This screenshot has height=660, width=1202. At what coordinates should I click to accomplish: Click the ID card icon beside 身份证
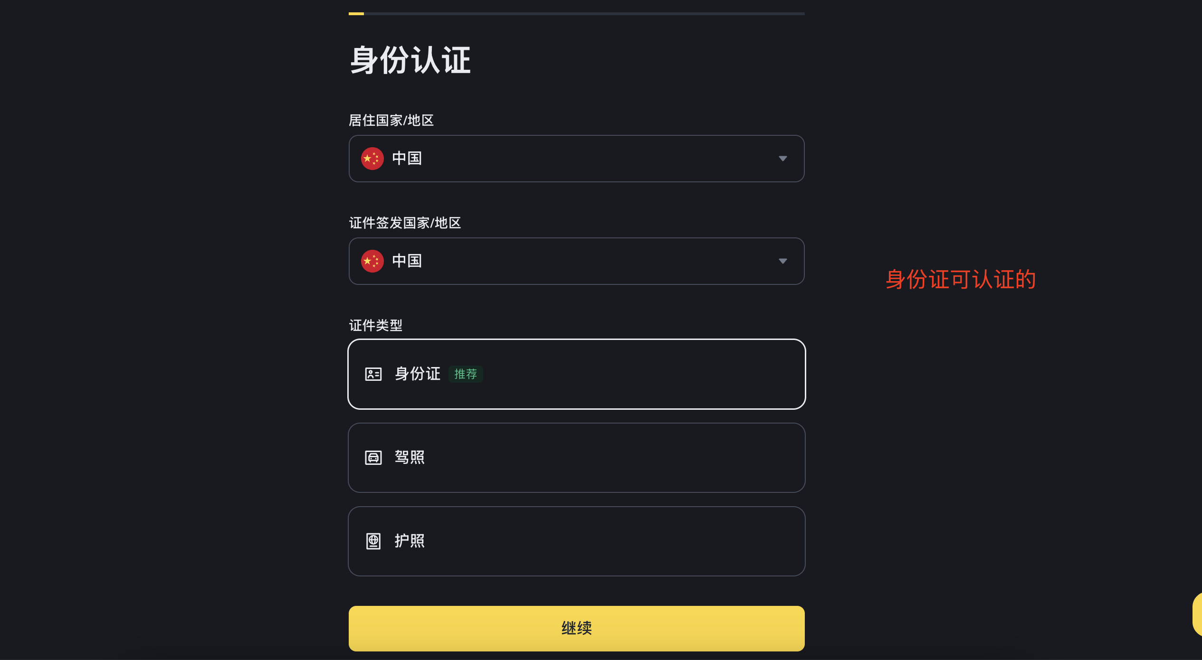pyautogui.click(x=373, y=374)
